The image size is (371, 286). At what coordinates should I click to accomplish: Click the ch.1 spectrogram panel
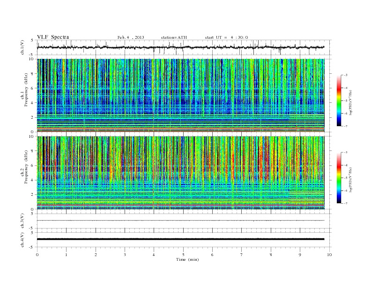coord(181,95)
